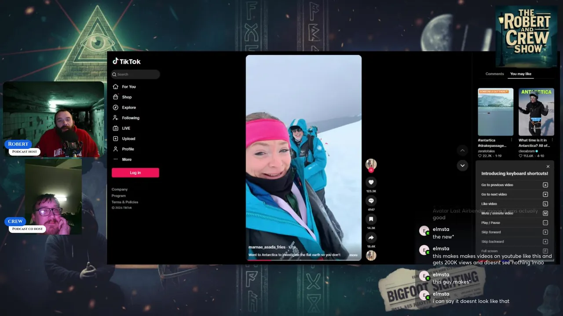The width and height of the screenshot is (563, 316).
Task: Switch to the You may like tab
Action: pos(521,74)
